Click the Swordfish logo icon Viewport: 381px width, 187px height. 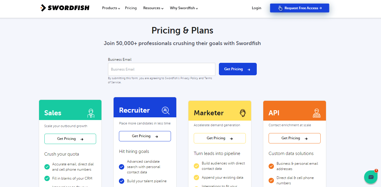pos(43,8)
